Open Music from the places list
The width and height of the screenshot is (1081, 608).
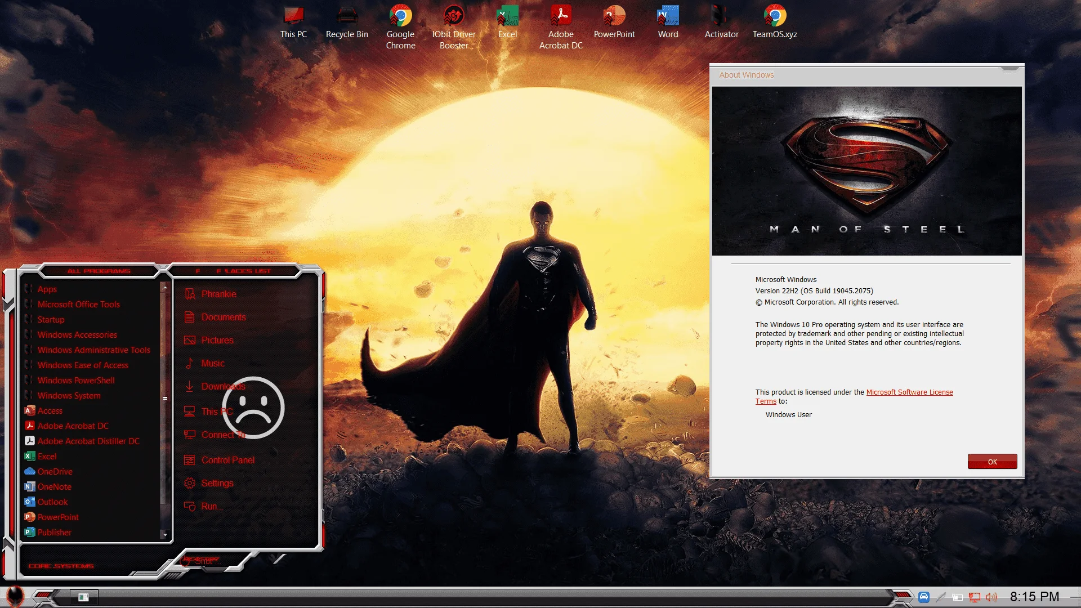(x=204, y=363)
